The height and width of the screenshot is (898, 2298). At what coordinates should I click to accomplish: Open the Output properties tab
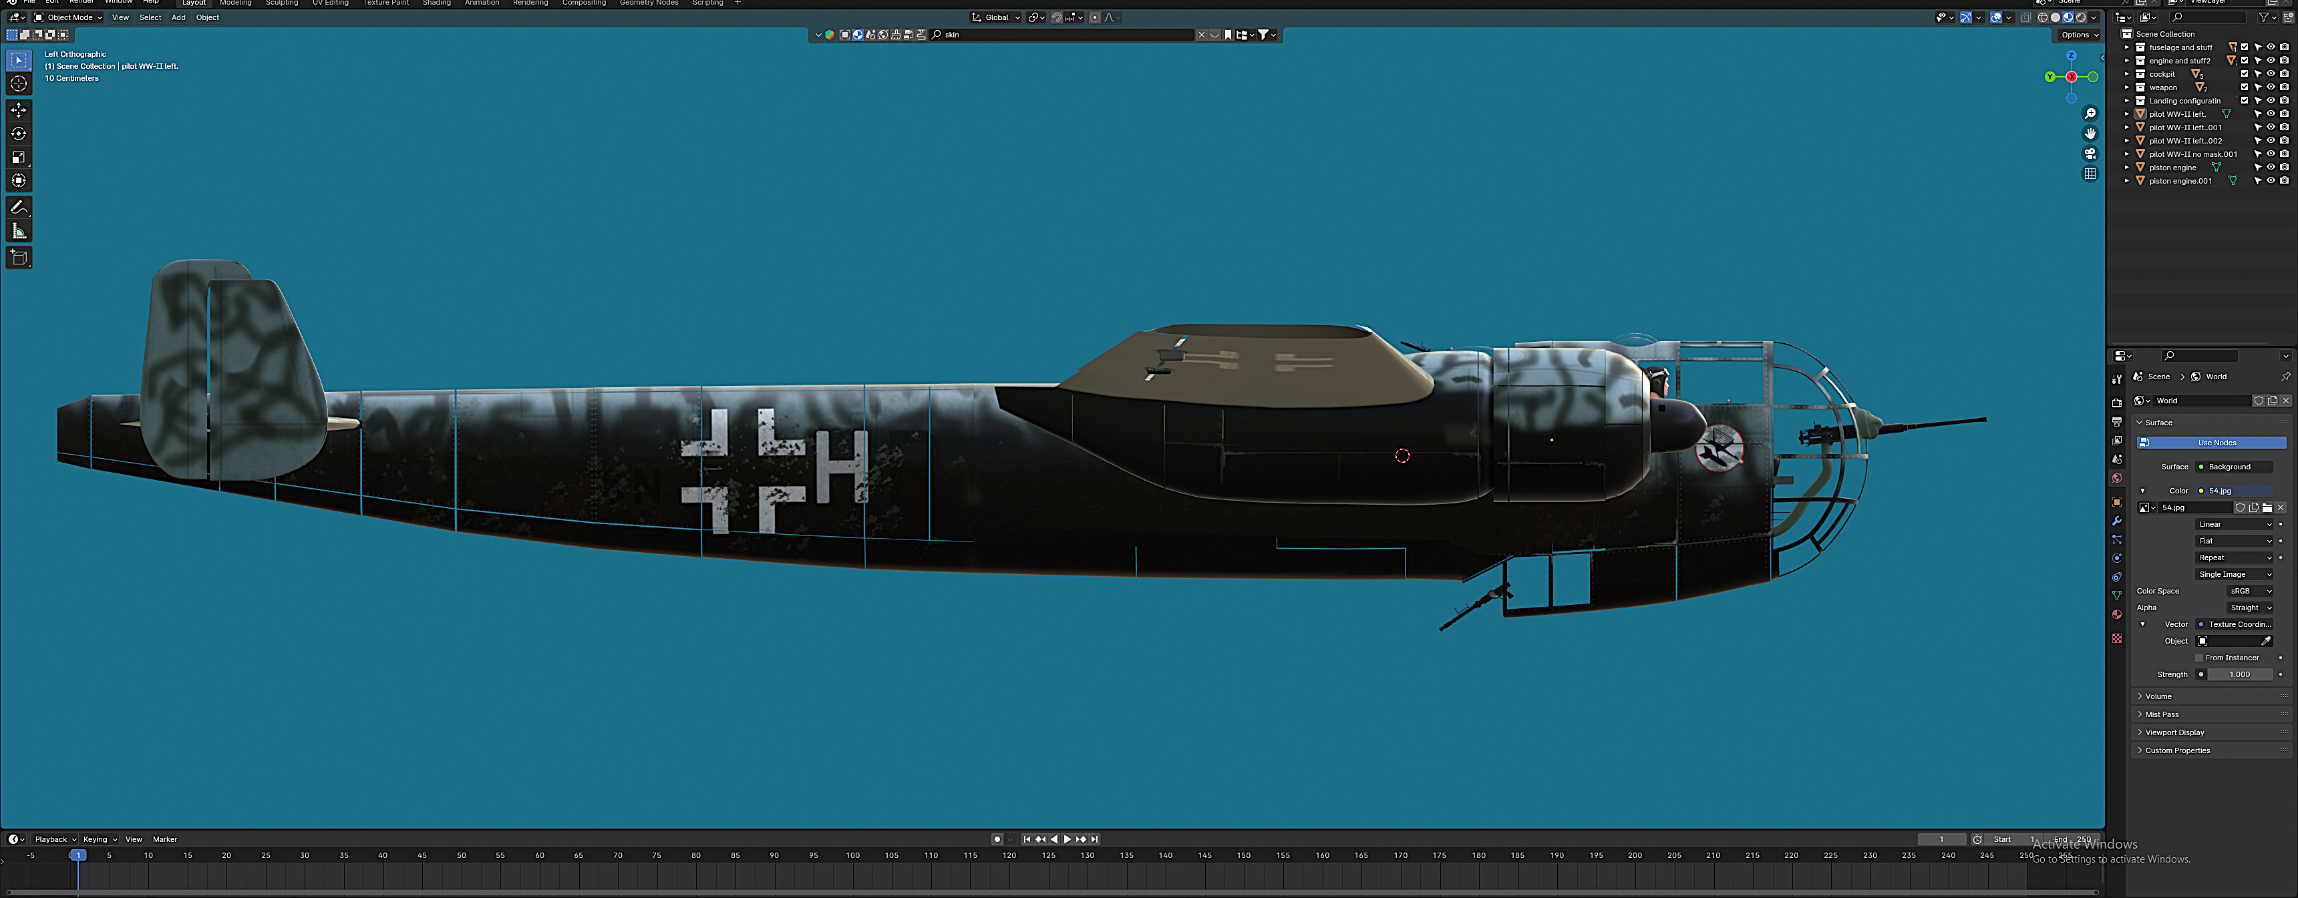(x=2116, y=422)
